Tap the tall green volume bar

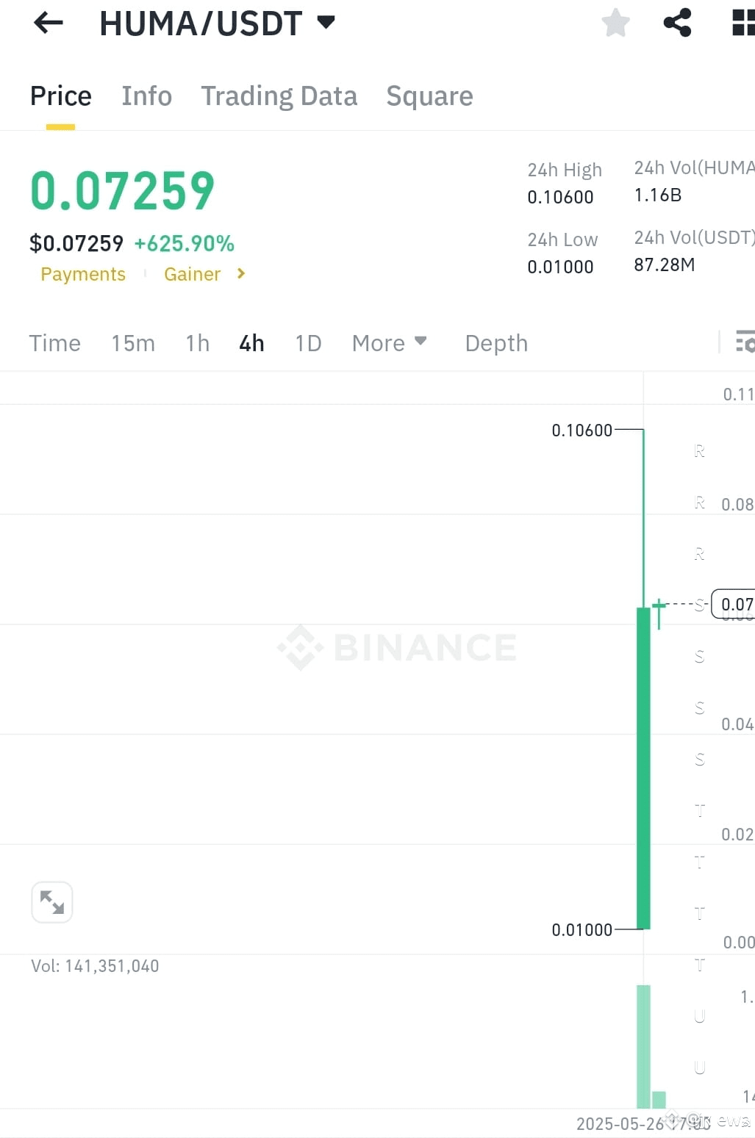[x=643, y=1046]
